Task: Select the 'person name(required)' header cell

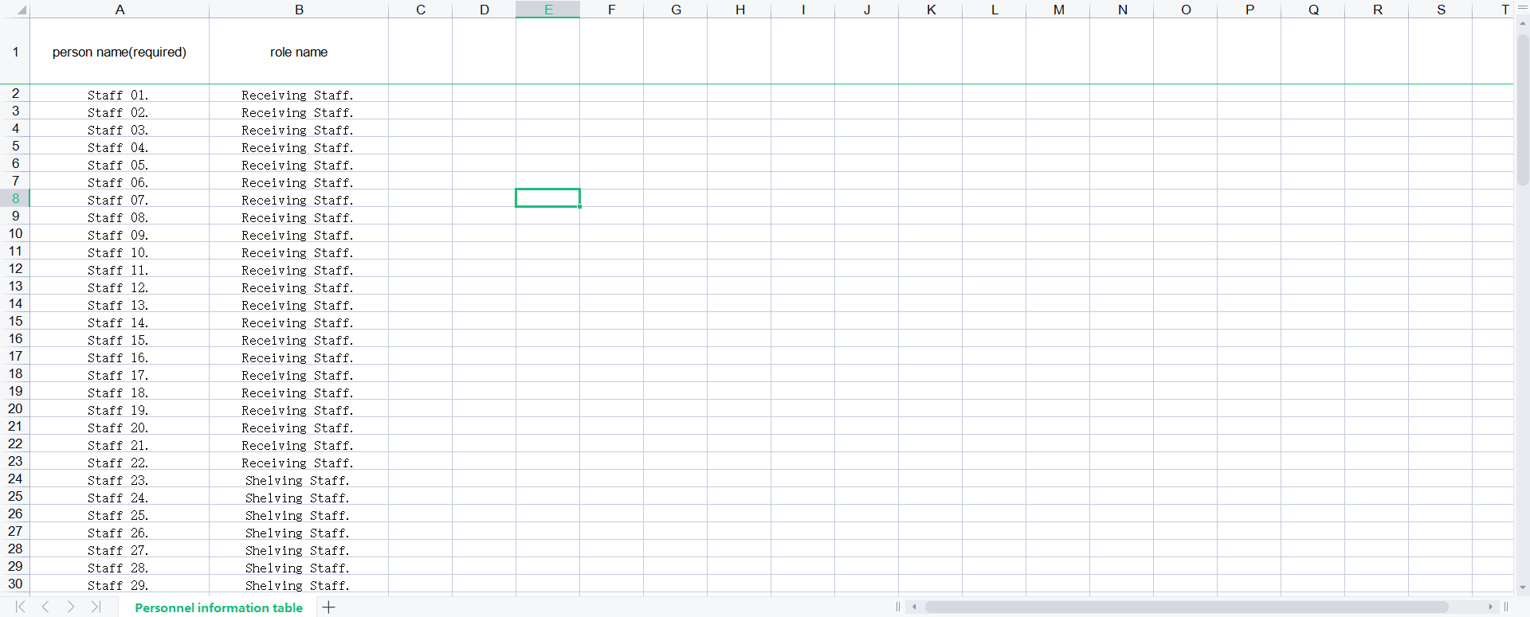Action: click(x=120, y=52)
